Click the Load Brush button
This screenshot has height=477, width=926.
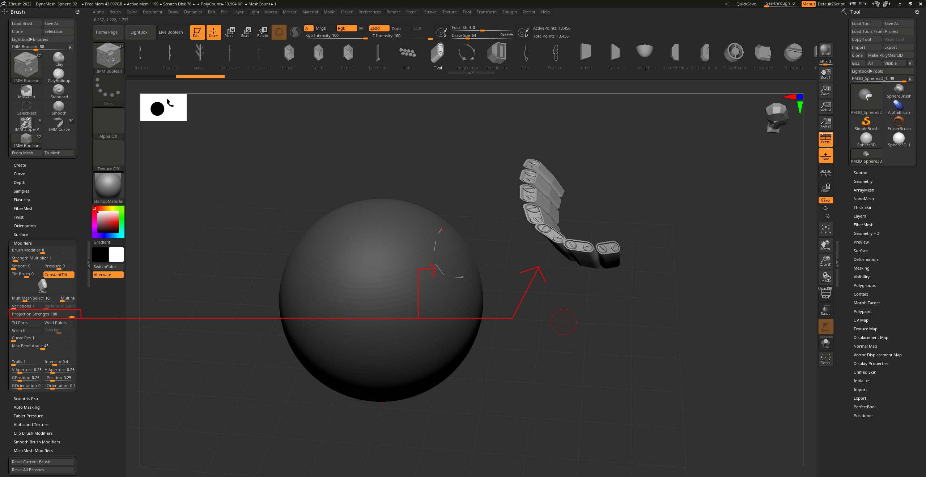(26, 23)
